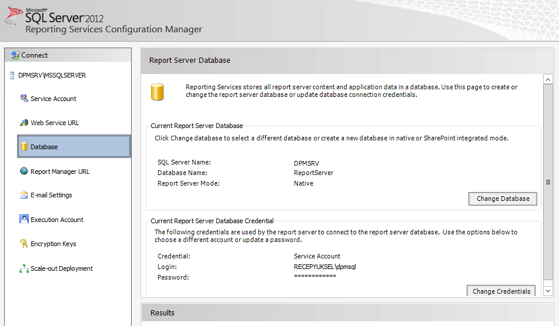
Task: Click Current Report Server Database Credential label
Action: tap(212, 221)
